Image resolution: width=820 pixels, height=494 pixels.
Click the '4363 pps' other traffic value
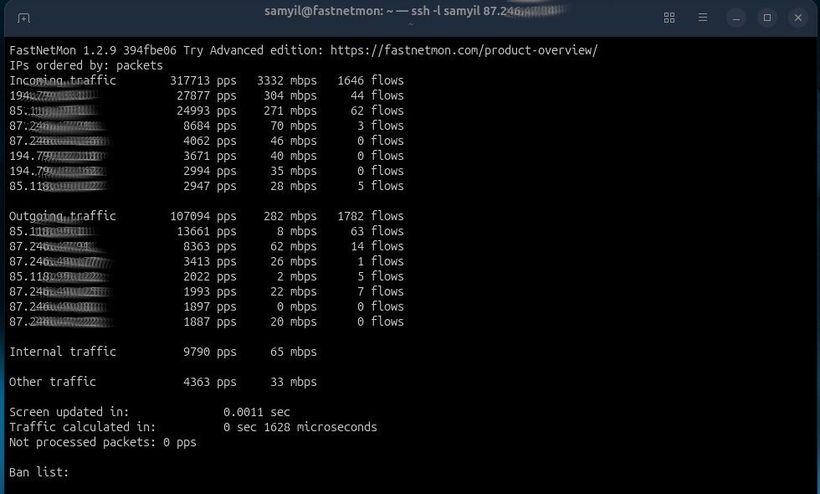(210, 382)
